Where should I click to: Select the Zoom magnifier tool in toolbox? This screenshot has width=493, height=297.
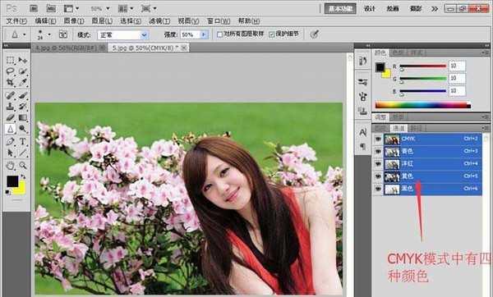point(23,165)
